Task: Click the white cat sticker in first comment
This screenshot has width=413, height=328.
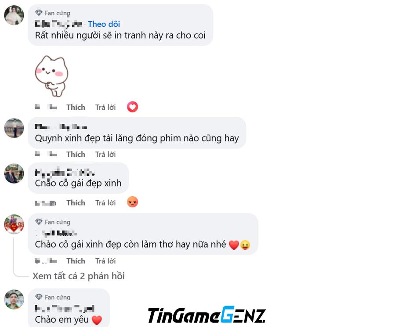Action: coord(51,76)
